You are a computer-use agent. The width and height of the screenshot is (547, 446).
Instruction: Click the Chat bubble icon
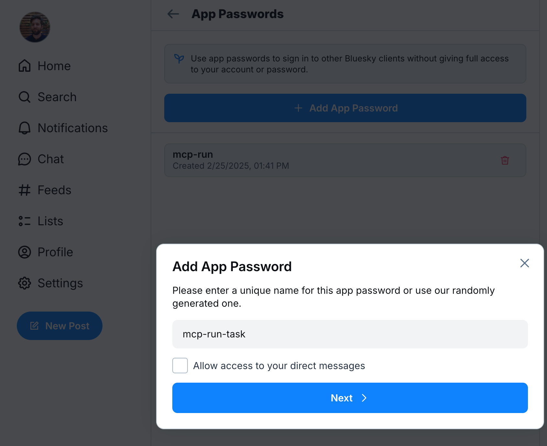point(25,159)
